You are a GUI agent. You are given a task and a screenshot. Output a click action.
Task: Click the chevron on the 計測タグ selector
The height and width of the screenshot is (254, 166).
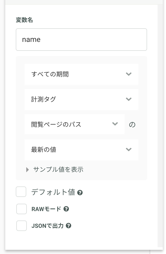(x=129, y=99)
